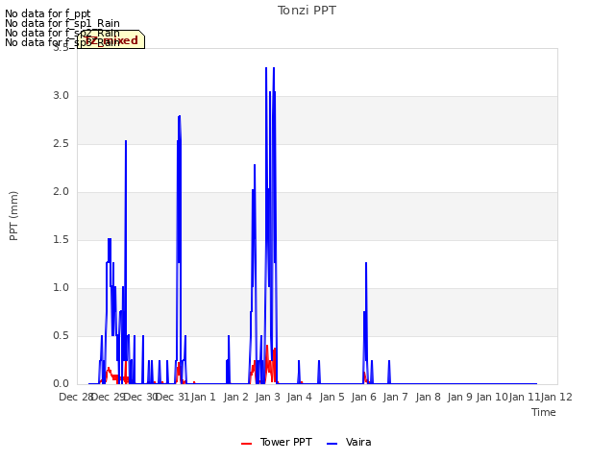Click the 'No data for f_ppt' message

pos(48,13)
